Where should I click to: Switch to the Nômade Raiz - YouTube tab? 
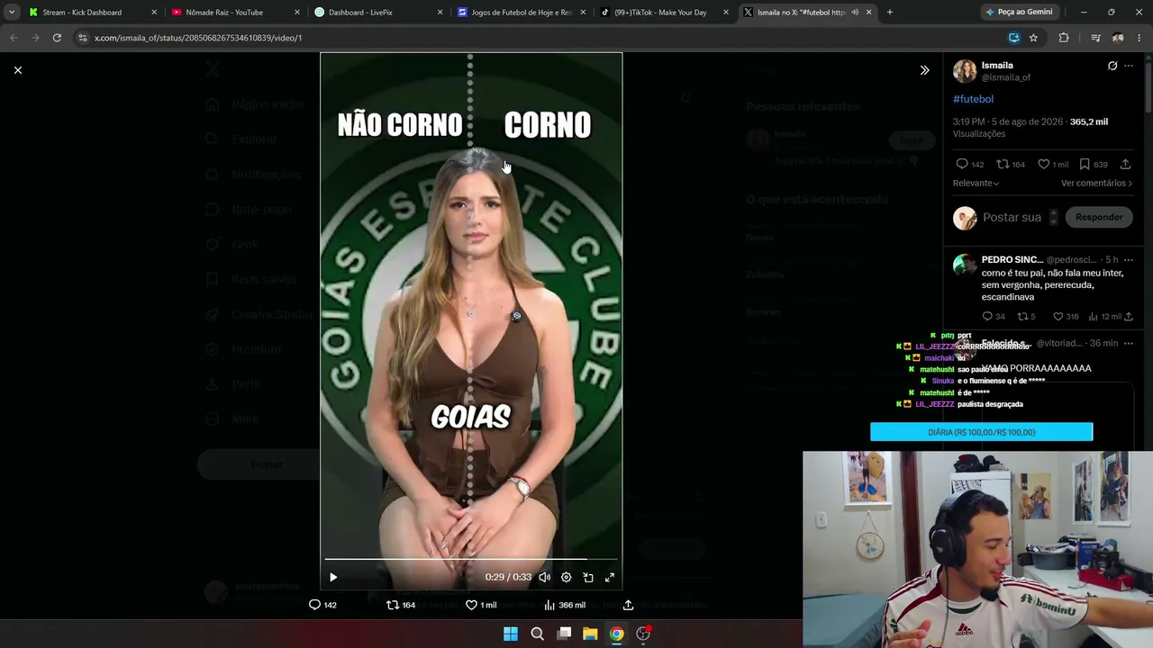click(235, 13)
